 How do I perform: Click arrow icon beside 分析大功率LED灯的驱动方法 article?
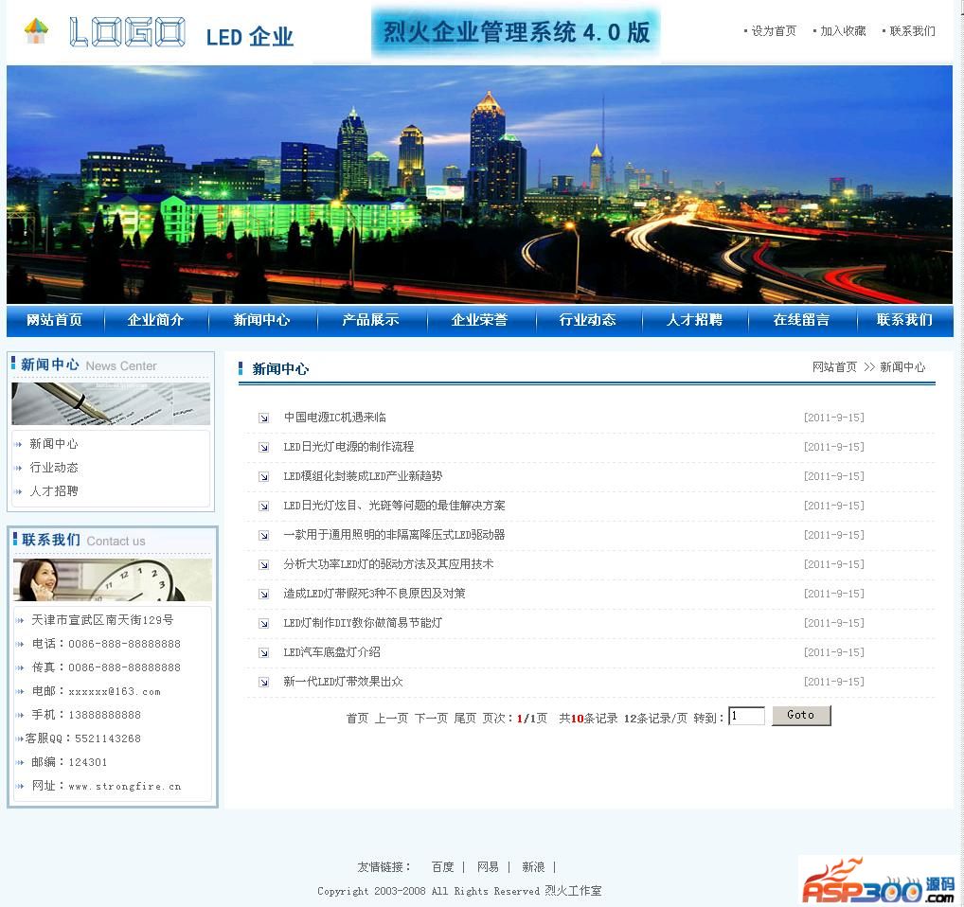[264, 564]
